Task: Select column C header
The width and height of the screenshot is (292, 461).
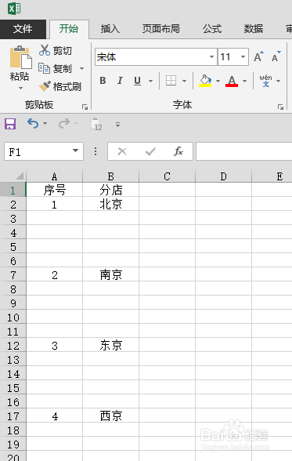Action: pyautogui.click(x=167, y=176)
